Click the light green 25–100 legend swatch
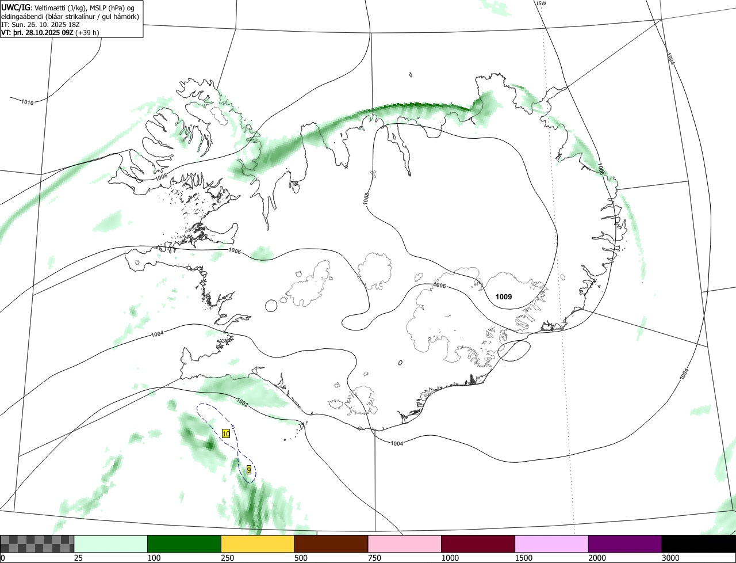 pyautogui.click(x=111, y=544)
